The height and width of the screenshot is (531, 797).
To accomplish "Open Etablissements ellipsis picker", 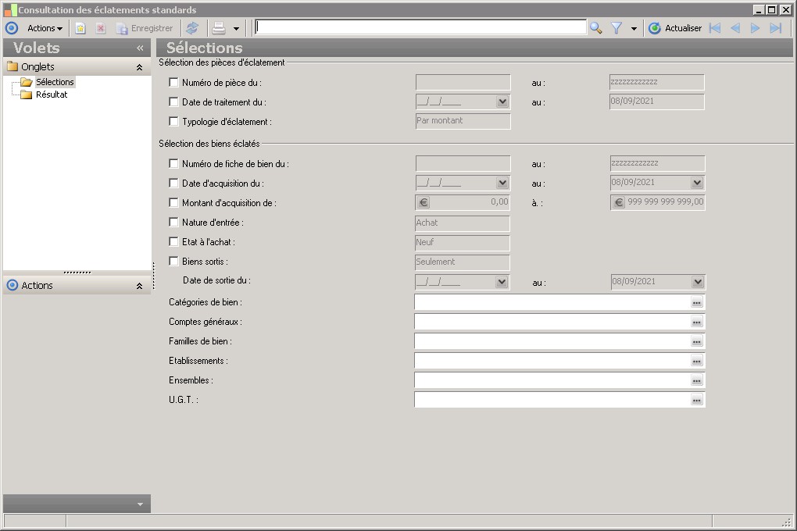I will (x=697, y=361).
